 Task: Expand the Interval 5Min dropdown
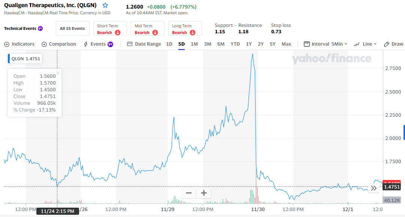(326, 44)
